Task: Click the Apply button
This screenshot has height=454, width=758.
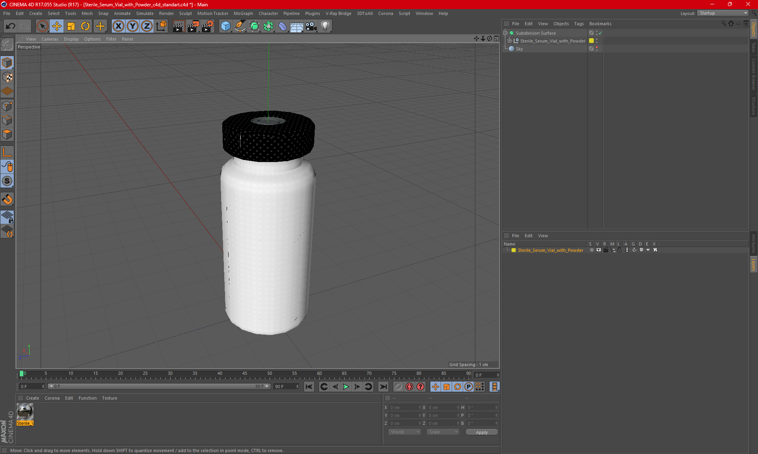Action: point(481,432)
